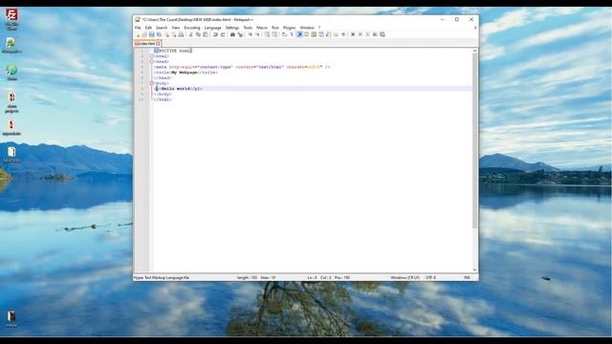The image size is (612, 344).
Task: Click the Replace toolbar icon
Action: [240, 34]
